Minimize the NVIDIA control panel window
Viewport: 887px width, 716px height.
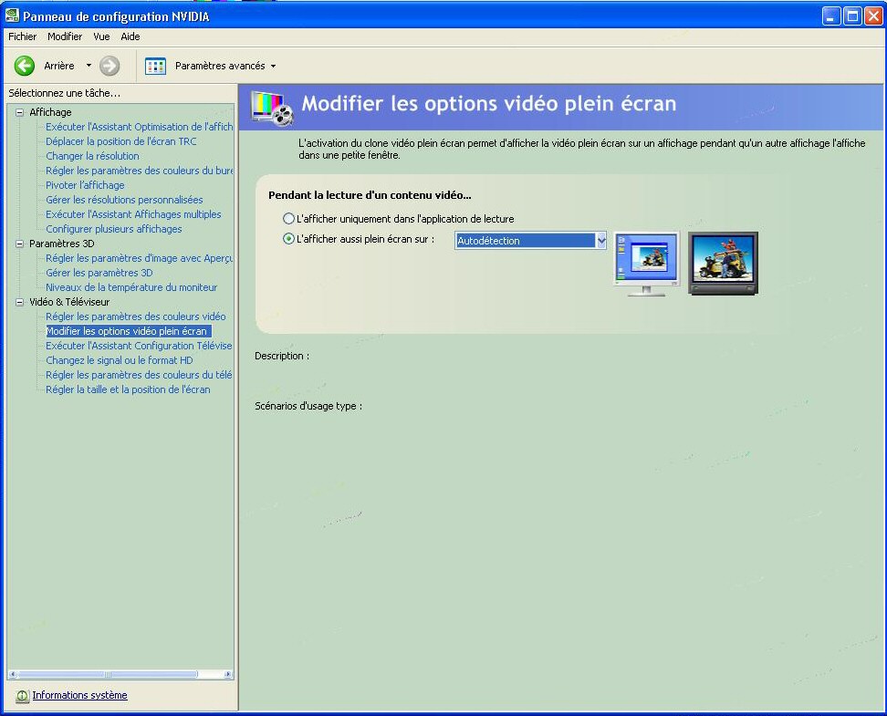click(x=831, y=16)
